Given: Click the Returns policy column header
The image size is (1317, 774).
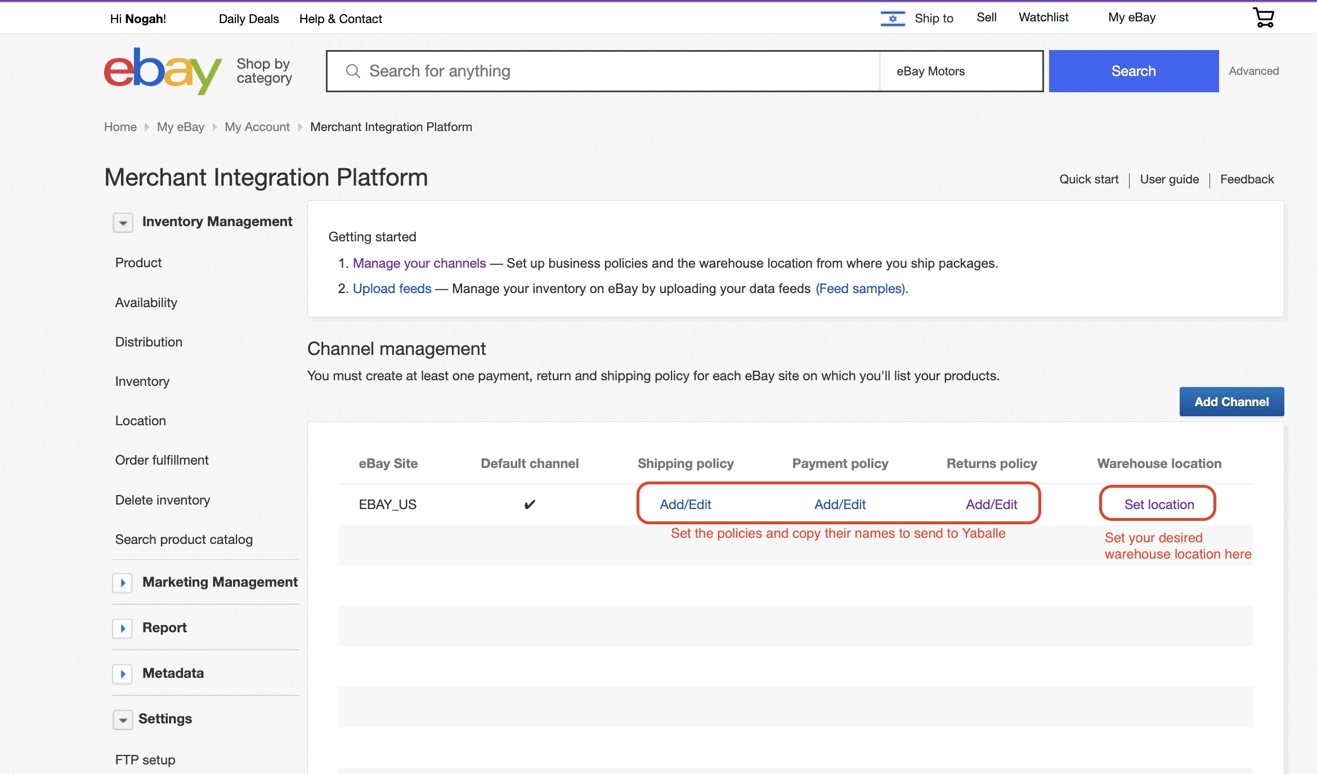Looking at the screenshot, I should click(x=992, y=463).
